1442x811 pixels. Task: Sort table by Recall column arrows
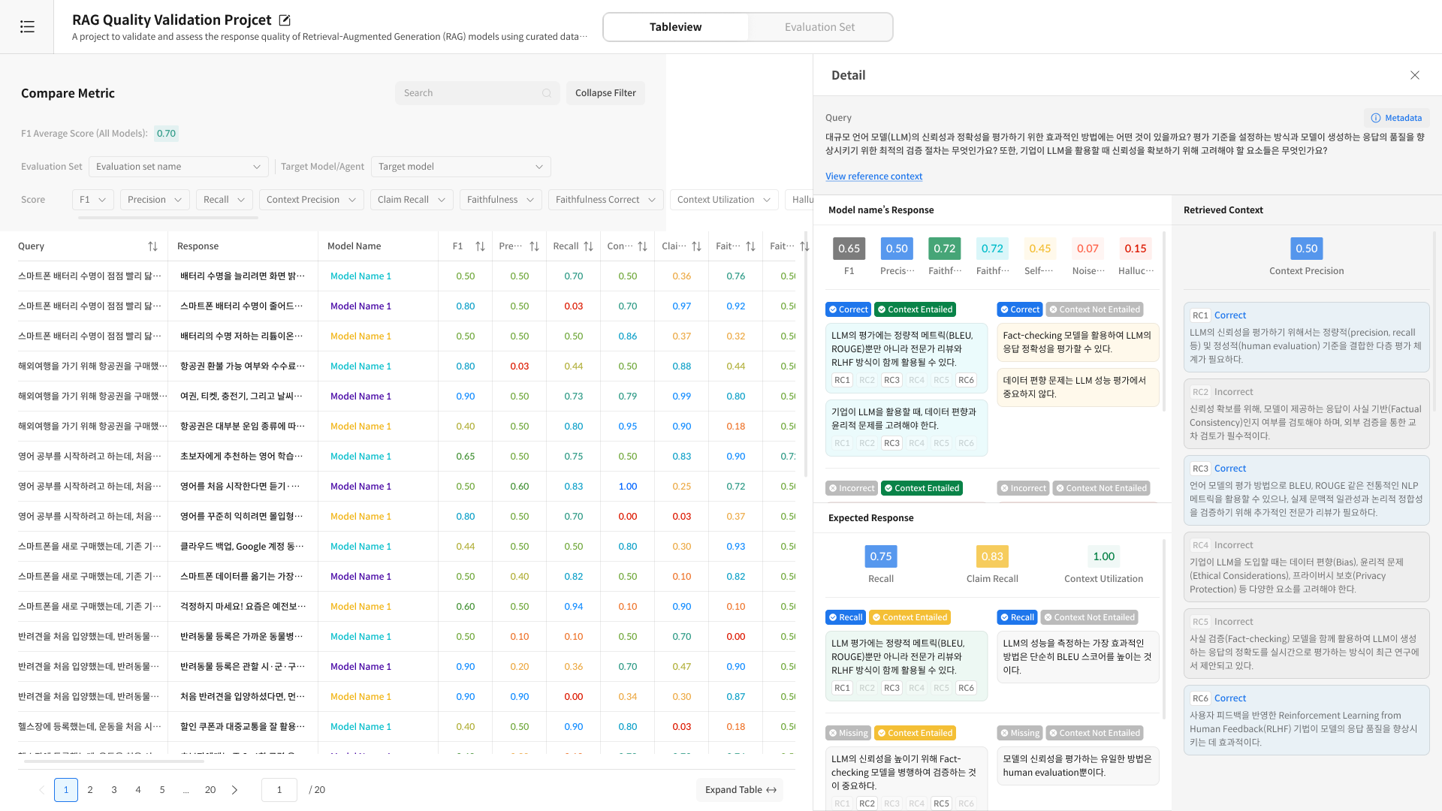click(588, 246)
